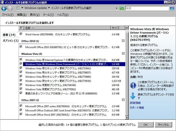Open dropdown arrow after Windows Update breadcrumb

tap(49, 8)
